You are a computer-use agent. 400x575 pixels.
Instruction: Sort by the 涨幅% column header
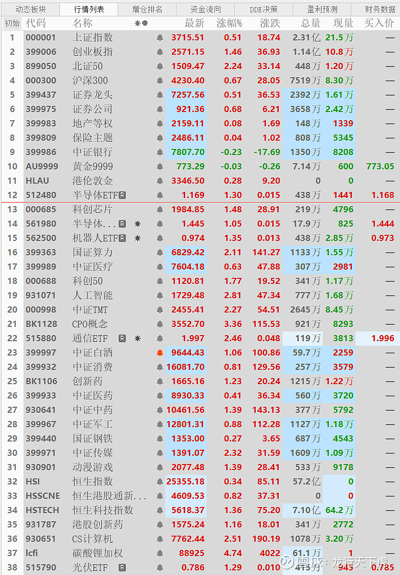[x=229, y=24]
